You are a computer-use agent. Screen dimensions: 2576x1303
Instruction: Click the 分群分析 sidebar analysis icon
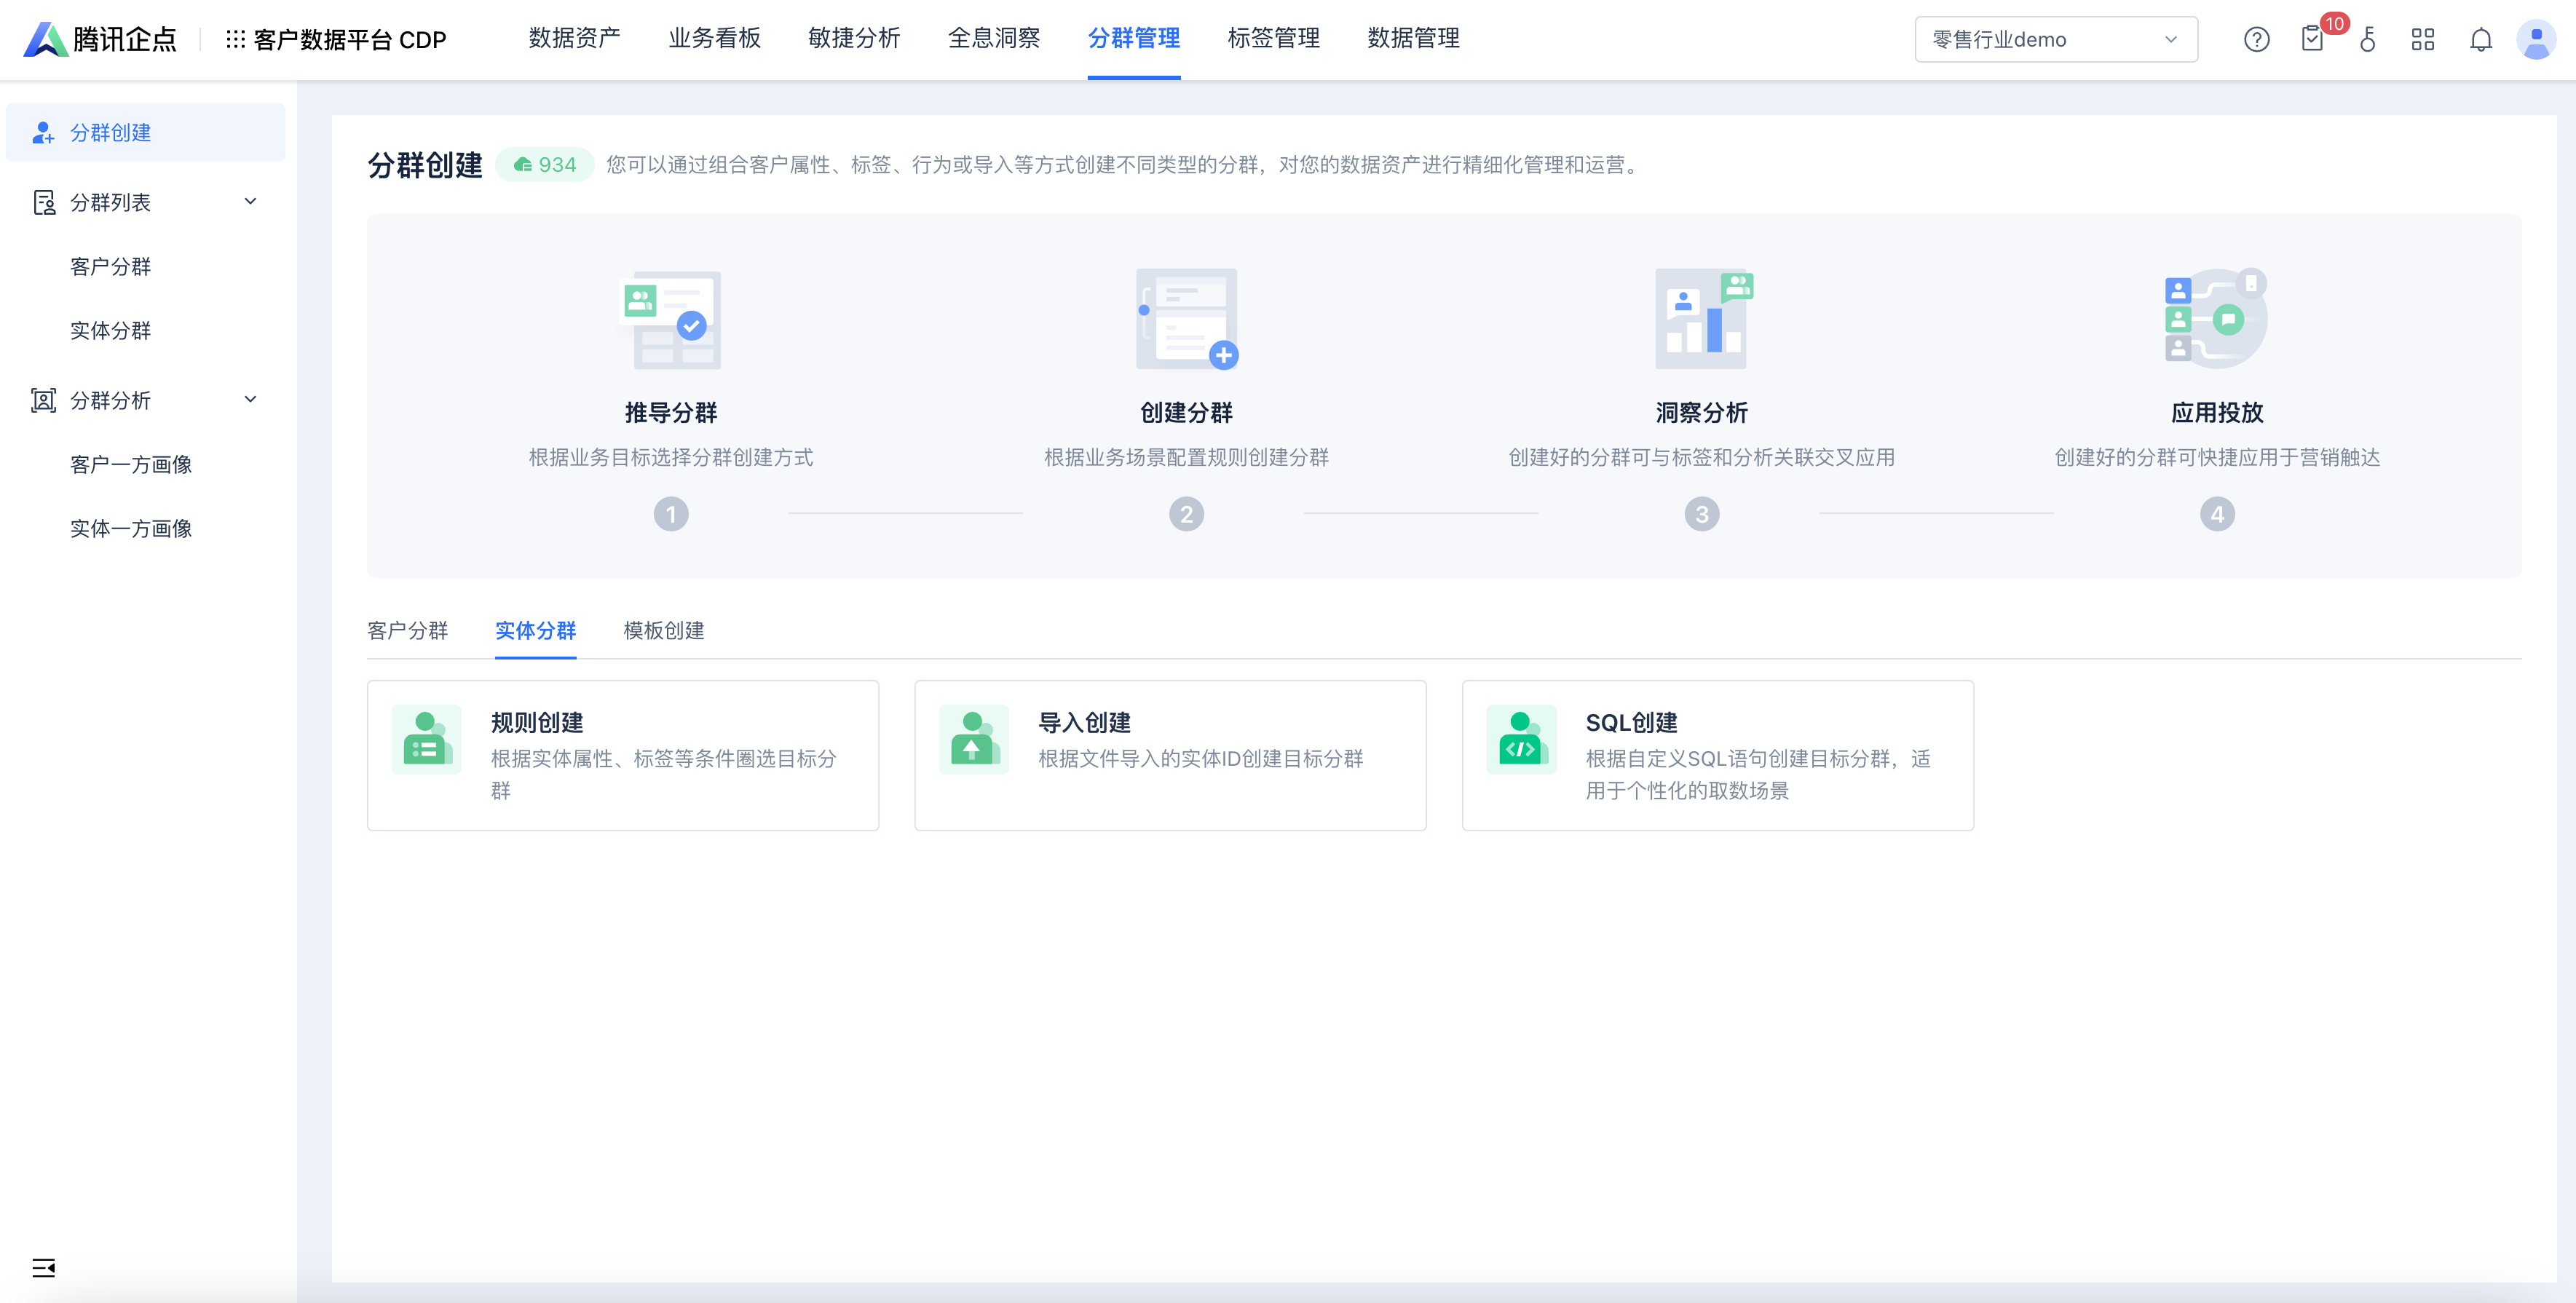point(43,400)
